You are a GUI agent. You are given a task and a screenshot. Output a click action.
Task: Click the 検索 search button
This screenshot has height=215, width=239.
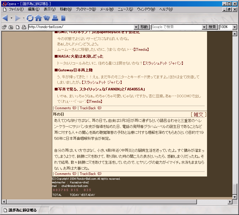pos(212,27)
